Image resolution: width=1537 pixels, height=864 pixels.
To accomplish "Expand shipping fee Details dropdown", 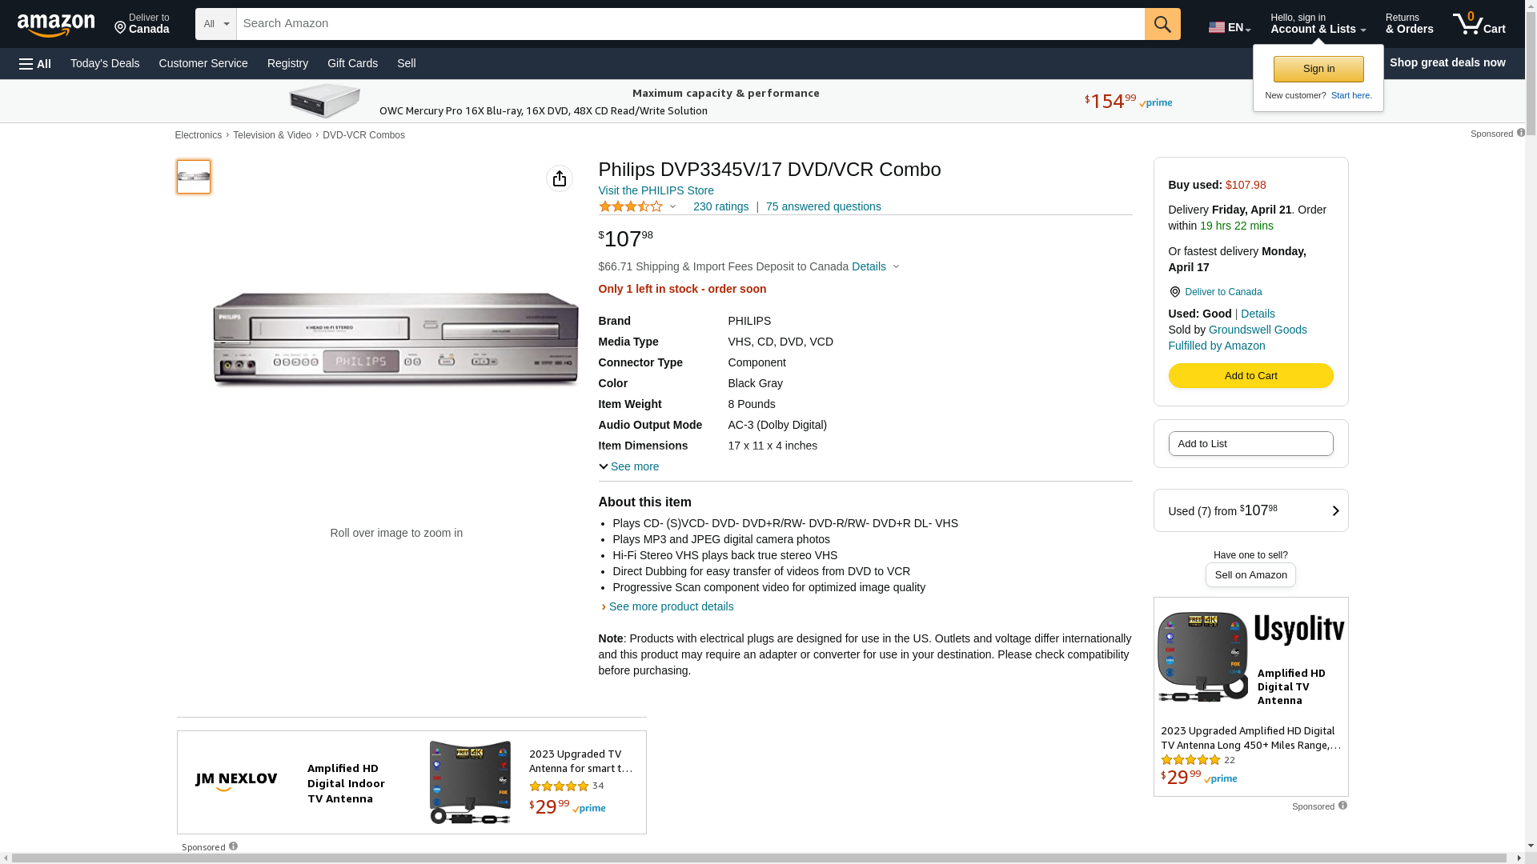I will [x=876, y=266].
